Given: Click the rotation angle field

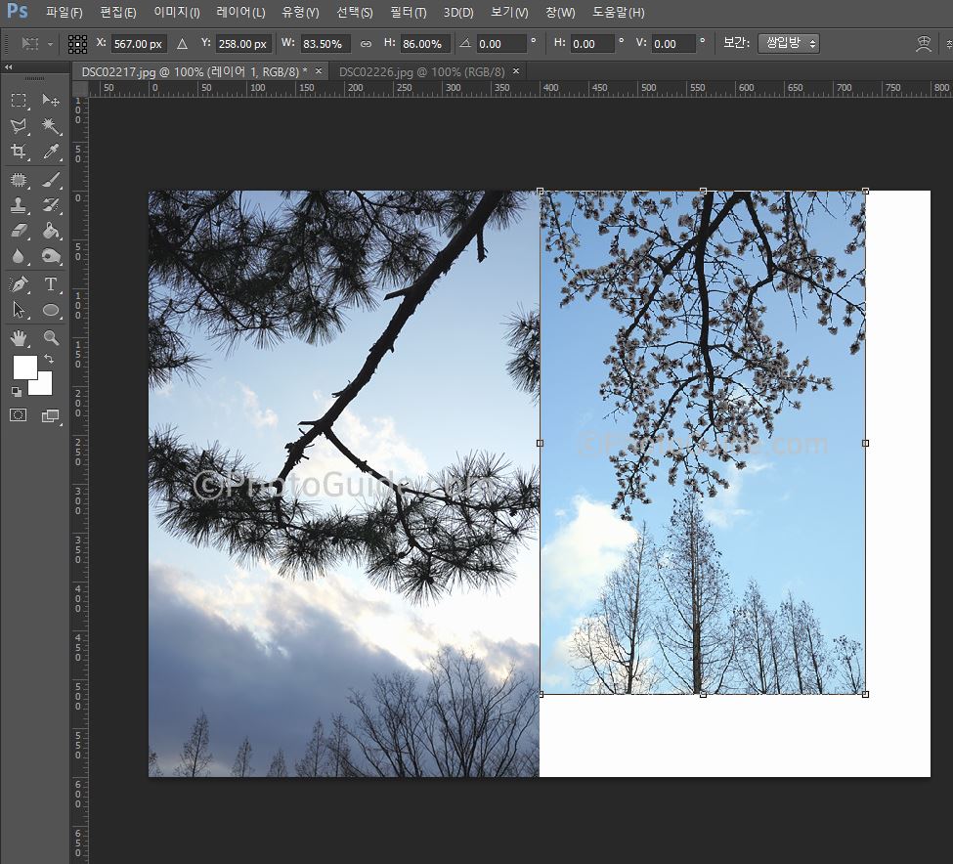Looking at the screenshot, I should tap(500, 44).
